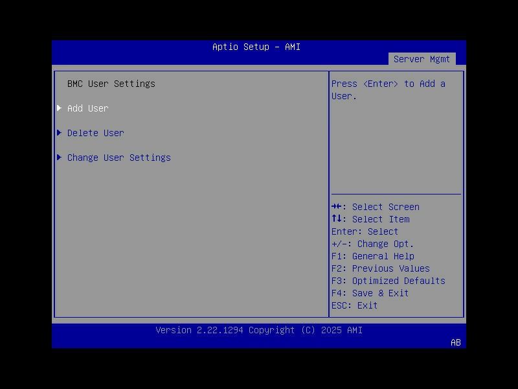The width and height of the screenshot is (518, 389).
Task: Click the left-right arrows Select Screen symbol
Action: point(337,206)
